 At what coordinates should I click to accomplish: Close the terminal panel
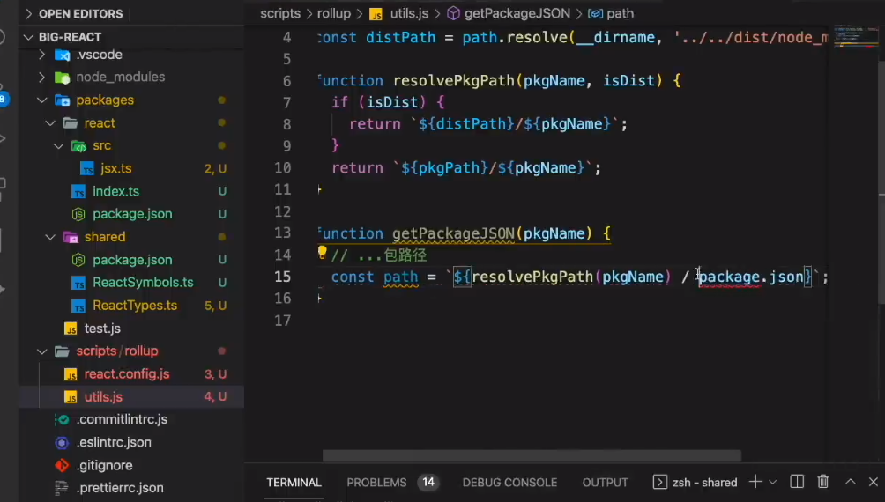tap(874, 482)
